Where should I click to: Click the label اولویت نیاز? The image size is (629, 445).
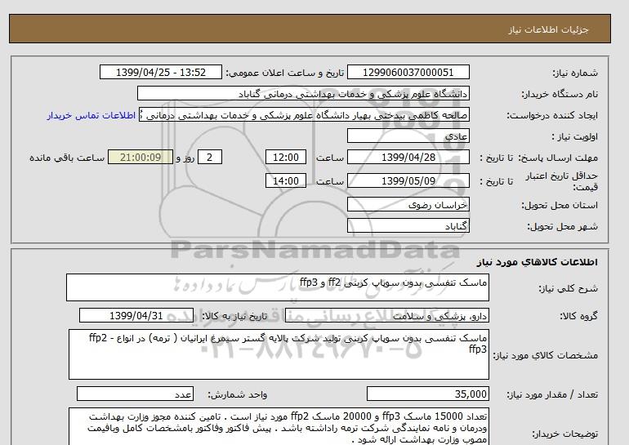tap(574, 136)
